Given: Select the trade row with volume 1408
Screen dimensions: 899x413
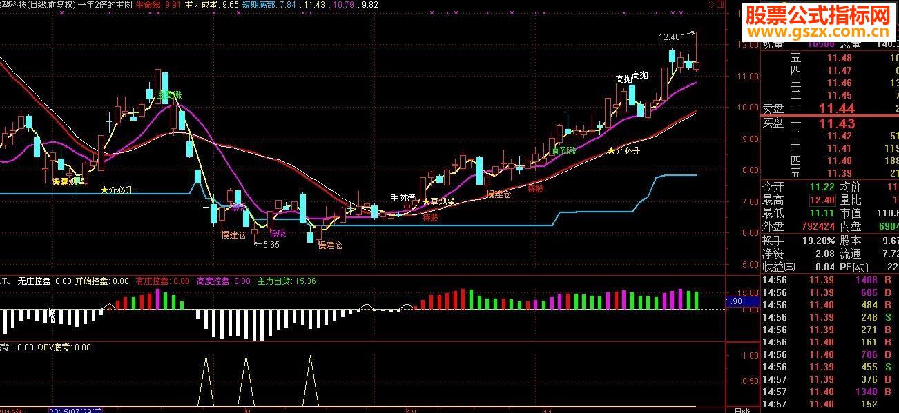Looking at the screenshot, I should (x=830, y=280).
